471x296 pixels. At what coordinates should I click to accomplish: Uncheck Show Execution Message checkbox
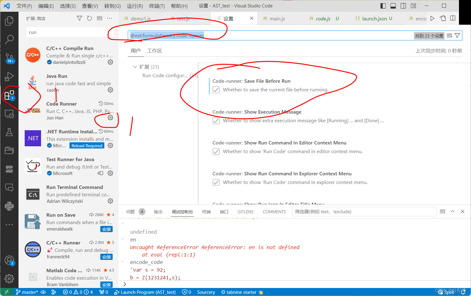(x=216, y=121)
